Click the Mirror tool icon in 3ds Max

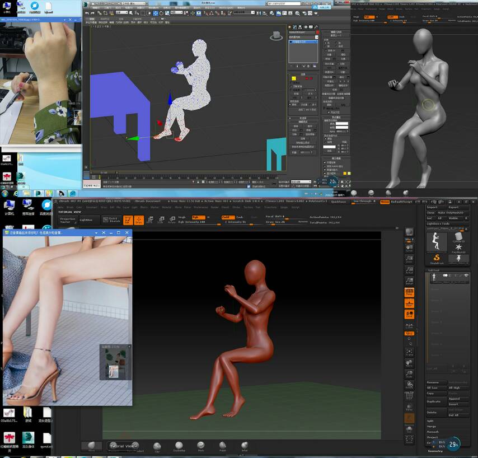(x=259, y=13)
